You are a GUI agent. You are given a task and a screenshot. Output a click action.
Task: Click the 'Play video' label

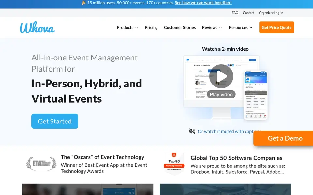221,94
